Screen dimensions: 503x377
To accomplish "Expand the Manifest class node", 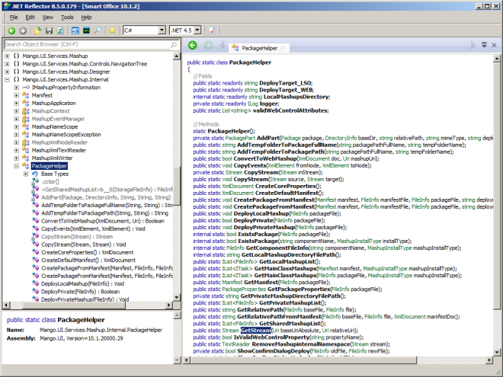I will [x=17, y=95].
